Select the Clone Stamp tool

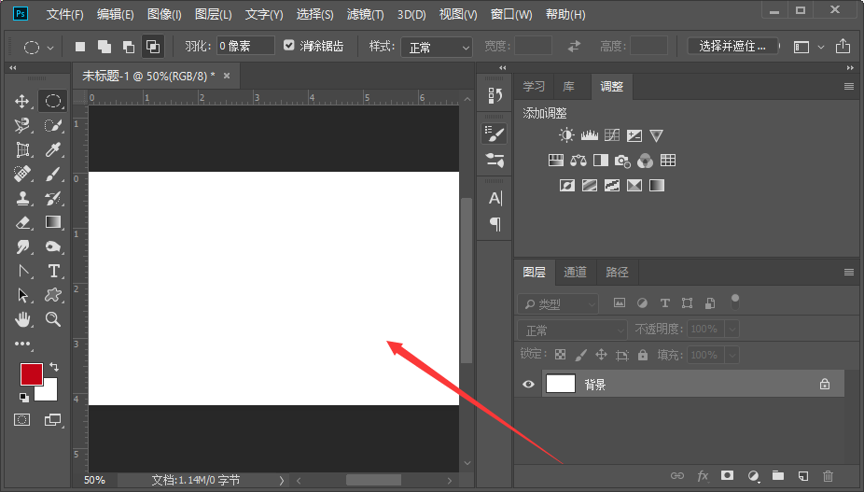(22, 199)
